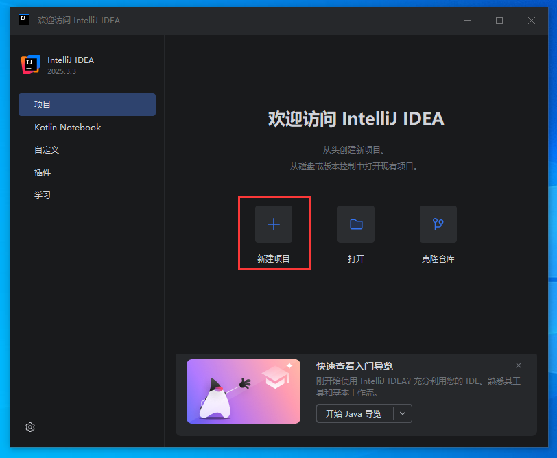Screen dimensions: 557x458
Task: Click the 打开 label
Action: pyautogui.click(x=356, y=258)
